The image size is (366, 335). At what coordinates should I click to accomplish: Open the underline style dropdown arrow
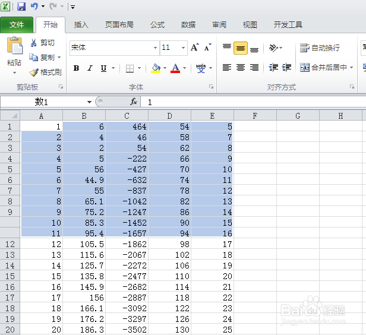(113, 68)
